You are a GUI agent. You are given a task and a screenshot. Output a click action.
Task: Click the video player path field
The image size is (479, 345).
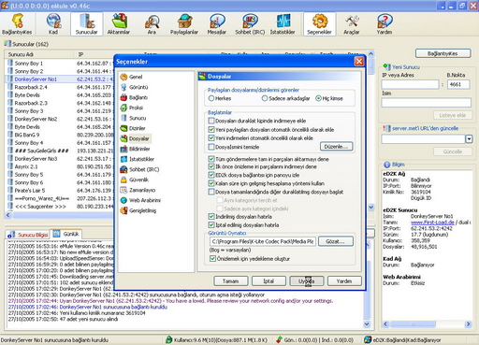click(263, 241)
